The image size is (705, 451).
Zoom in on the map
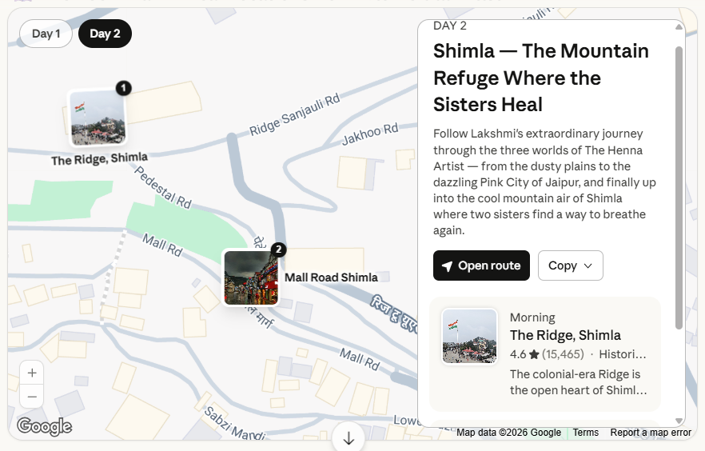pos(32,373)
